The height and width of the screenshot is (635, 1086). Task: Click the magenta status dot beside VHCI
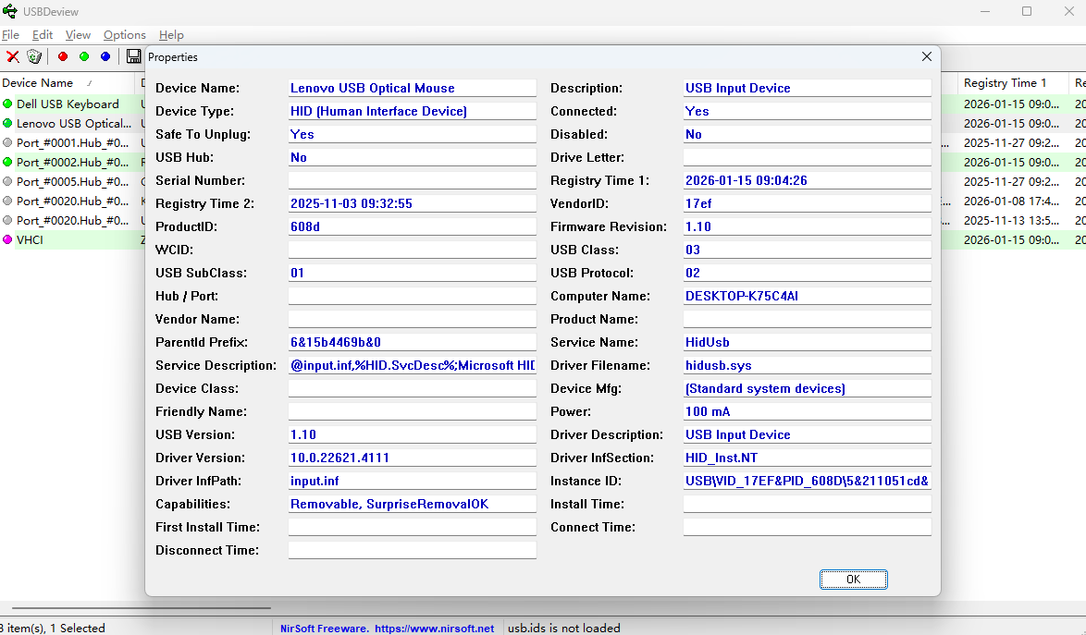7,240
